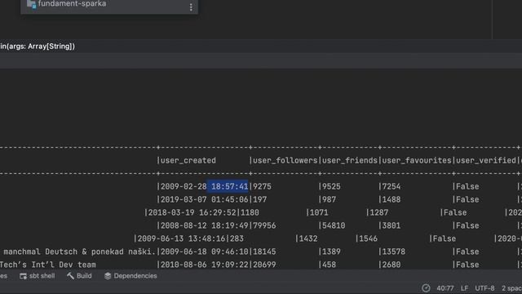This screenshot has height=294, width=522.
Task: Click the favourites value 1546
Action: (368, 238)
